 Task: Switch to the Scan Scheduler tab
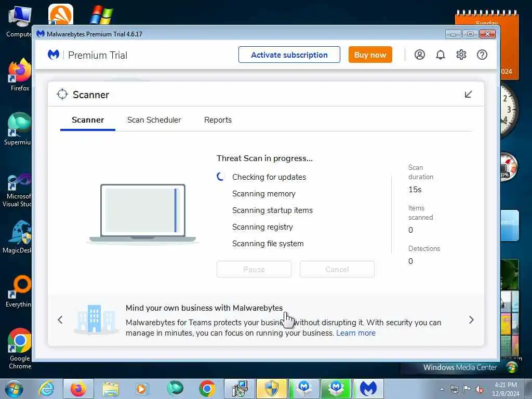click(x=154, y=120)
